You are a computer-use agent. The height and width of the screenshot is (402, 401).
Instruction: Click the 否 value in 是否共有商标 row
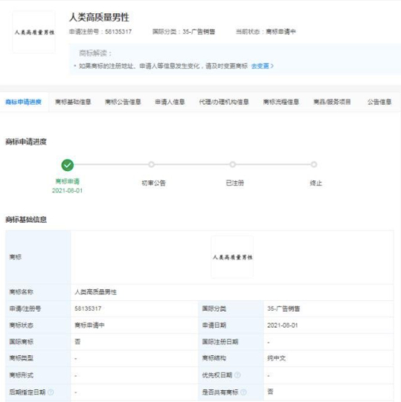pyautogui.click(x=270, y=392)
